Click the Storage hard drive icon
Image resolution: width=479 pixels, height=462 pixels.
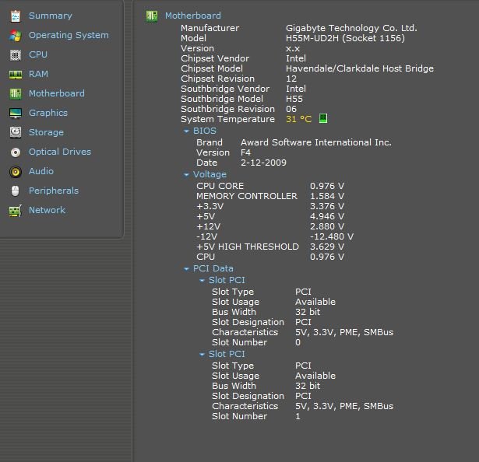[15, 132]
